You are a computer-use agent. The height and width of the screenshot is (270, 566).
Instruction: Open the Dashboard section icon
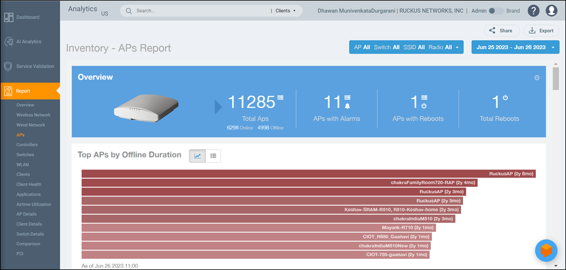click(8, 17)
